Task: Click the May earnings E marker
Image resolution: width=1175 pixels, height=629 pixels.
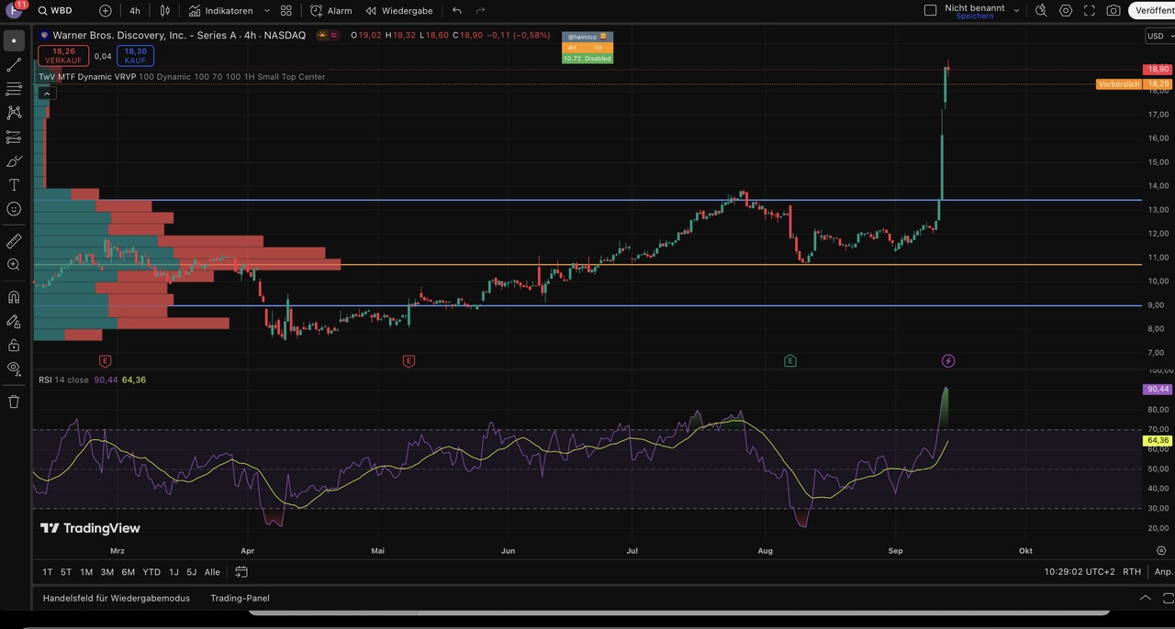Action: click(408, 361)
